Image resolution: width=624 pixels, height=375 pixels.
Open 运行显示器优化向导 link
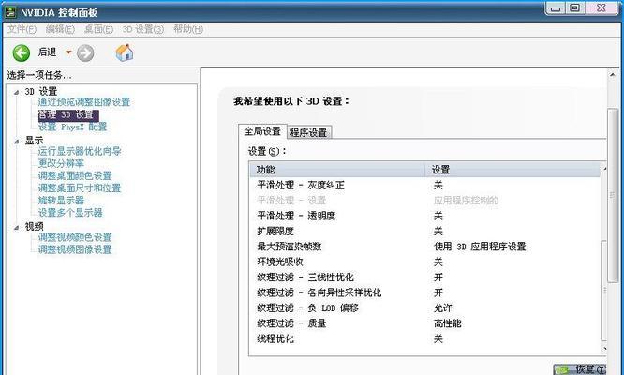click(x=80, y=151)
